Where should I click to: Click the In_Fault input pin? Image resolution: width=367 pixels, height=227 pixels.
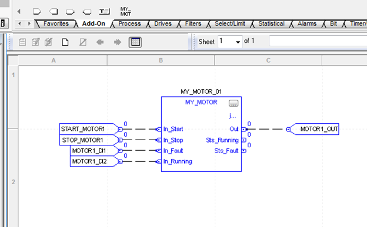[159, 151]
